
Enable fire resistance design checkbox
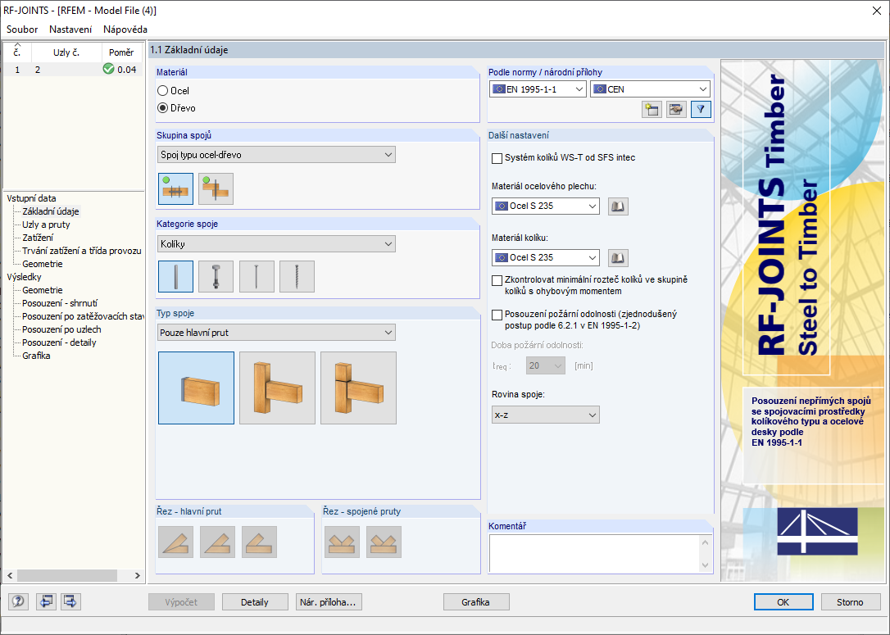[x=497, y=315]
